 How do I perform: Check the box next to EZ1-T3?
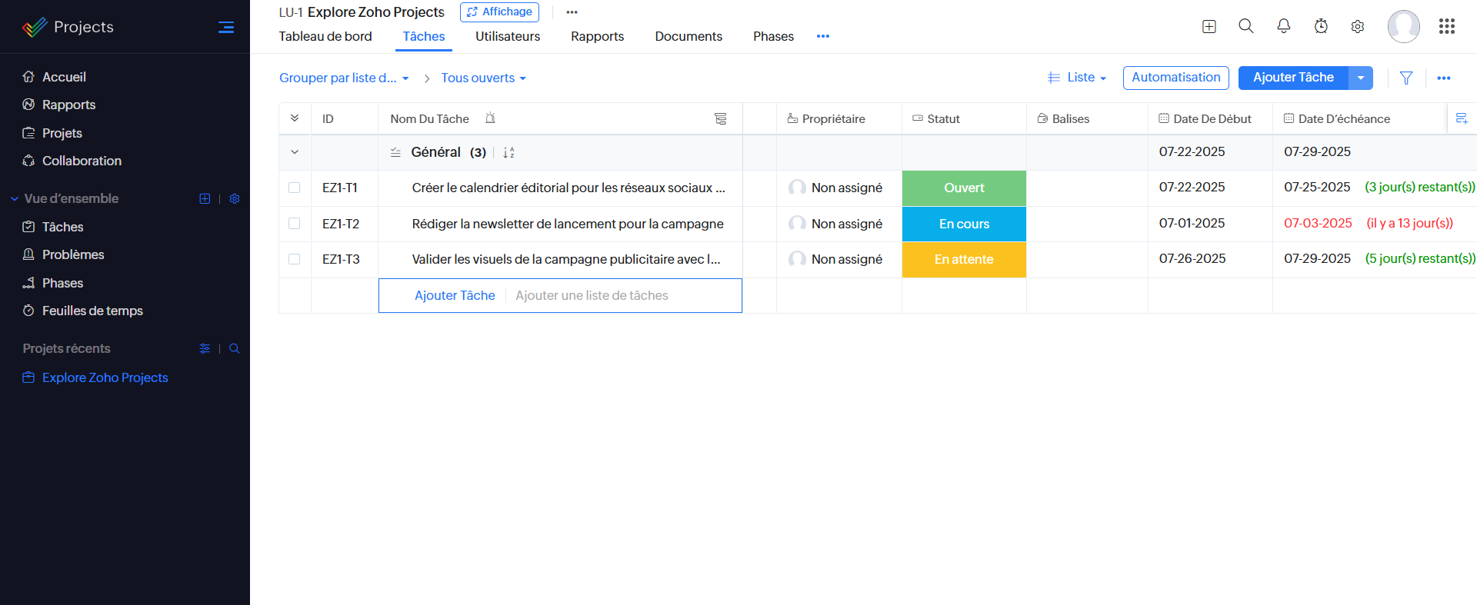tap(294, 259)
